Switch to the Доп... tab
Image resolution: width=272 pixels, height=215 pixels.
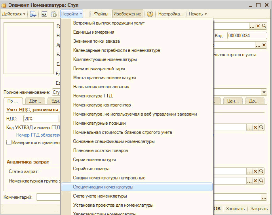[x=35, y=101]
